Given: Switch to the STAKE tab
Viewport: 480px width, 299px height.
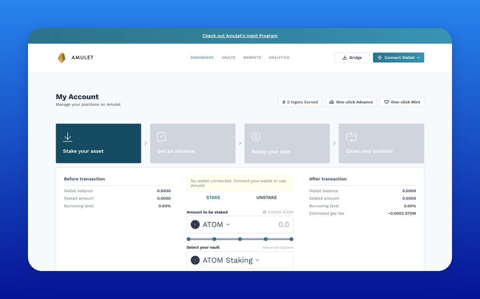Looking at the screenshot, I should (213, 197).
